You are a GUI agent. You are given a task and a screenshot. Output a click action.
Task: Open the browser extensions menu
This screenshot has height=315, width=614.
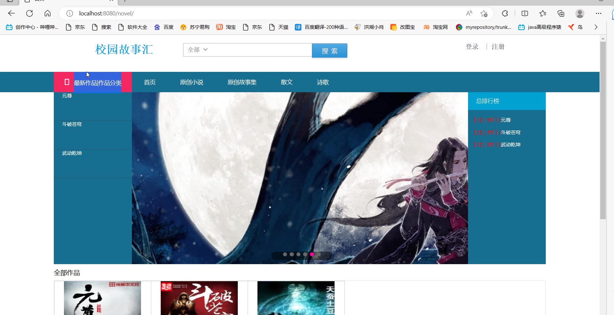[505, 13]
